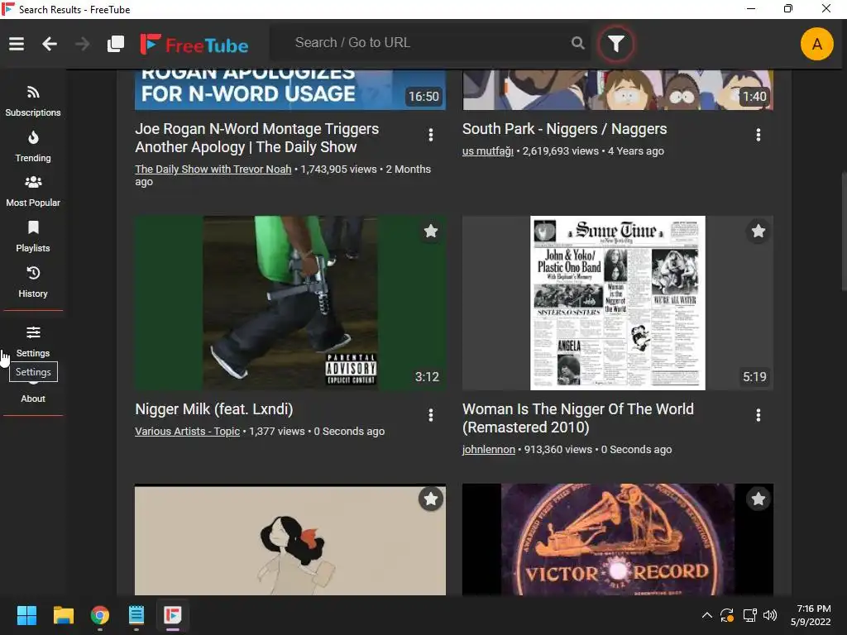Open profile avatar labeled A
Image resolution: width=847 pixels, height=635 pixels.
(816, 44)
